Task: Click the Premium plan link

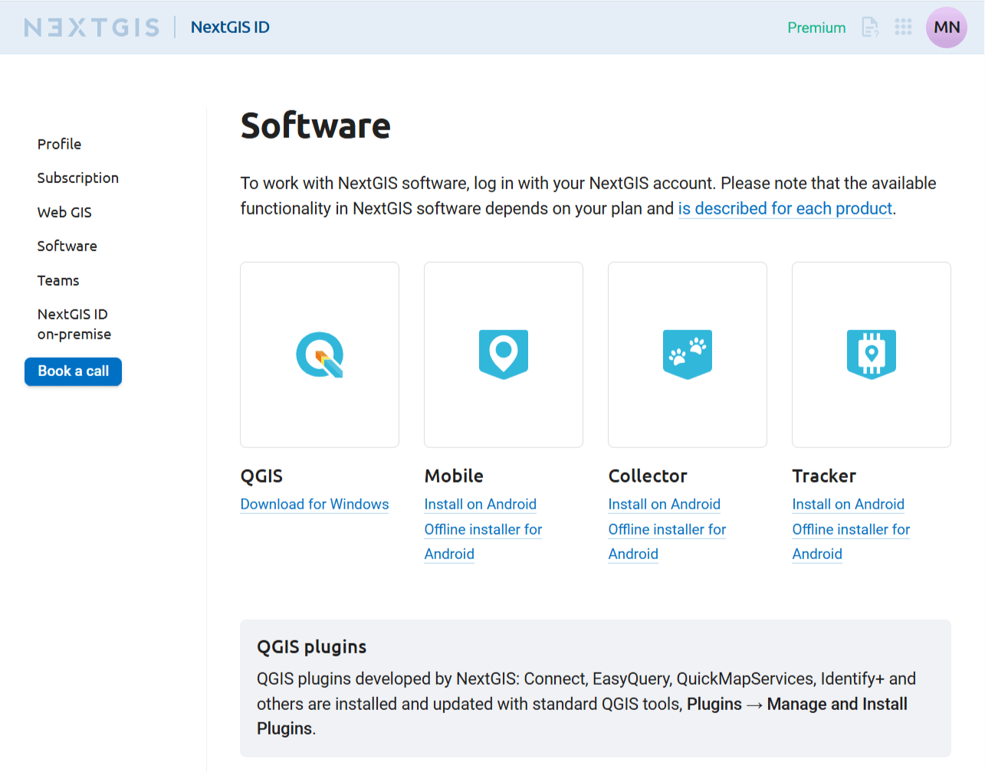Action: coord(816,28)
